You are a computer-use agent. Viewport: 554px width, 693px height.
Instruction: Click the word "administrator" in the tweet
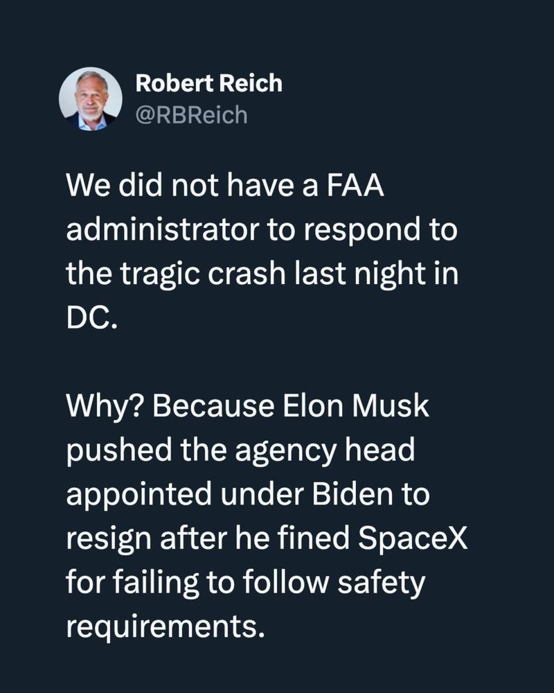pyautogui.click(x=163, y=229)
